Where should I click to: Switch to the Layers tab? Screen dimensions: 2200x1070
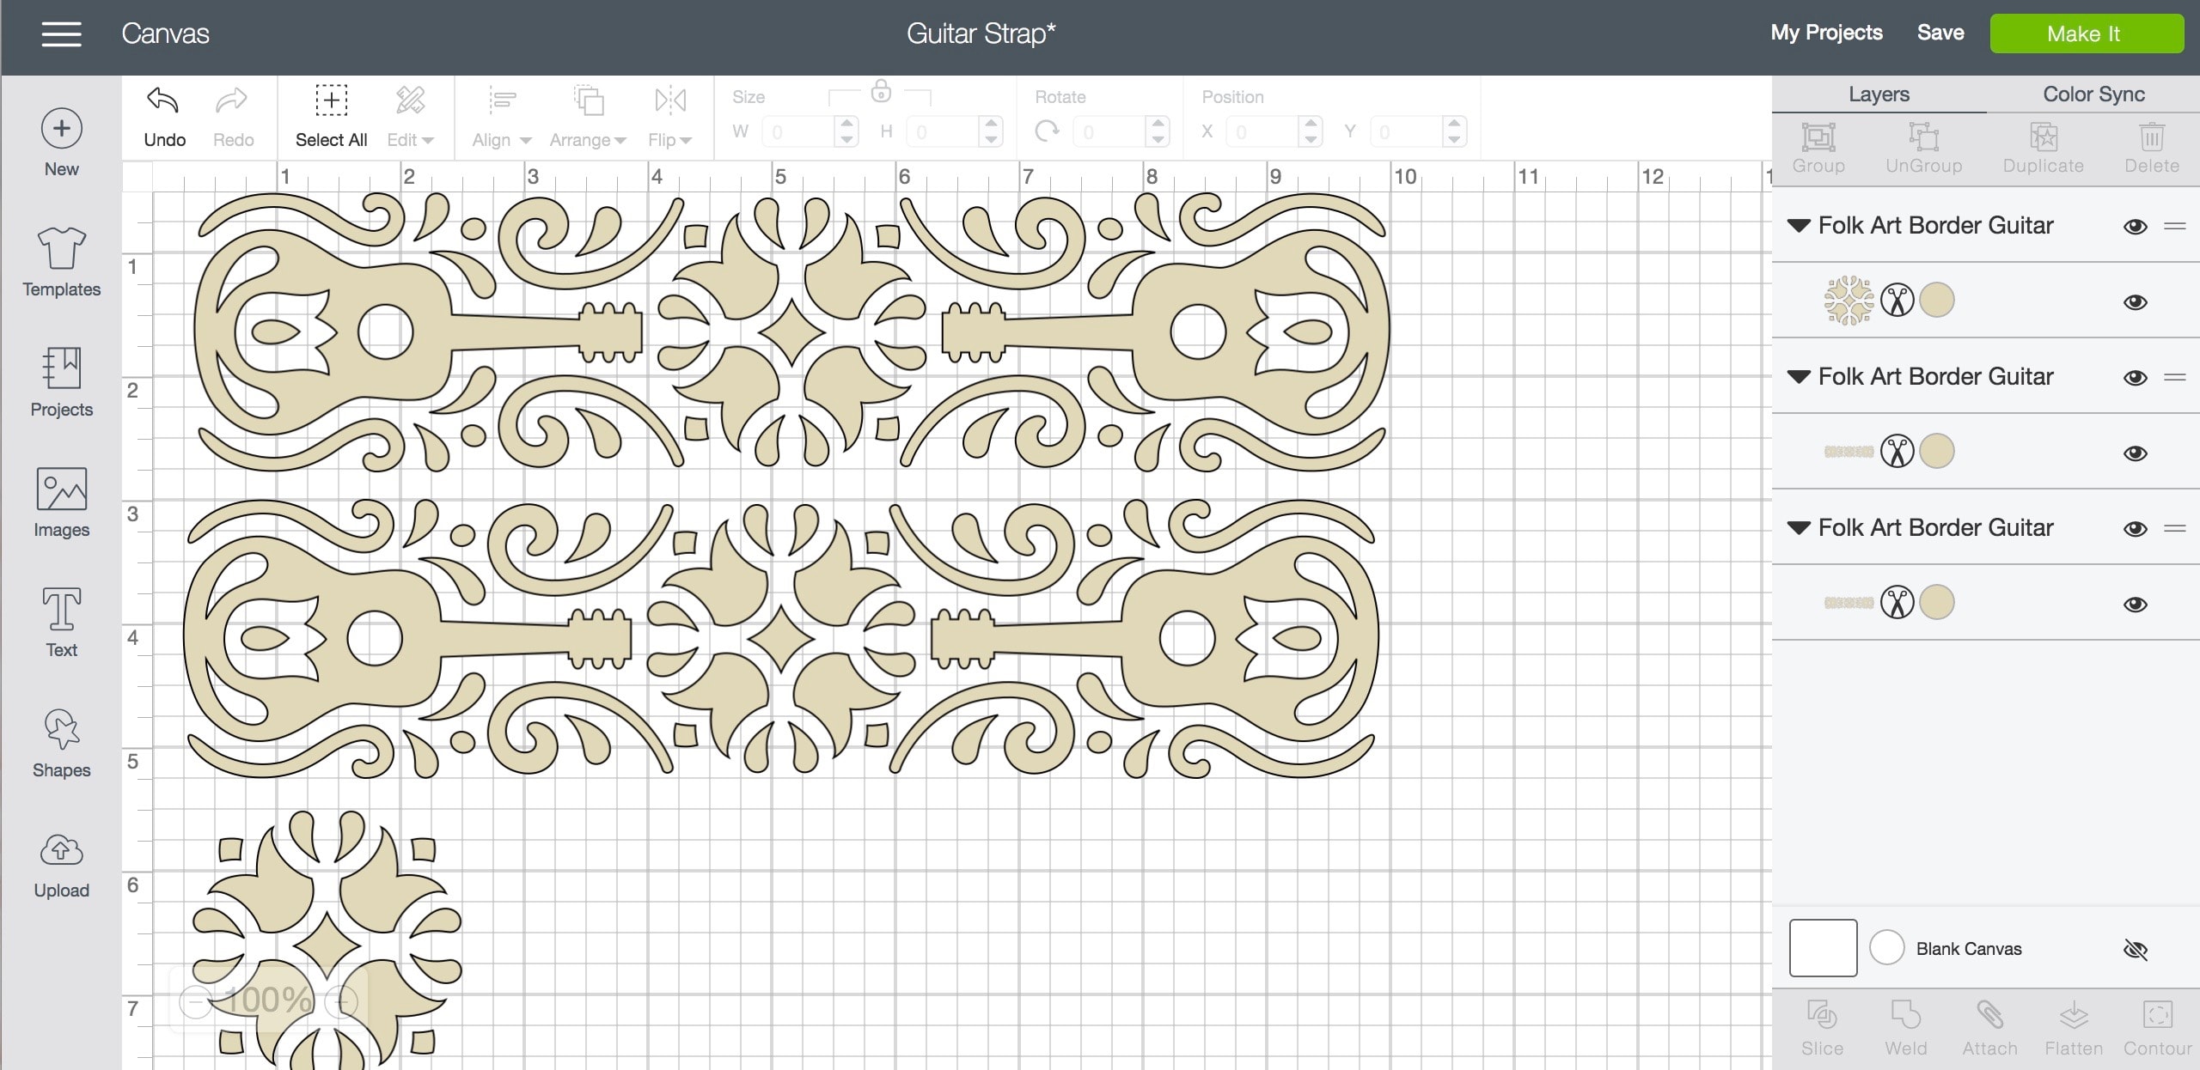pyautogui.click(x=1879, y=94)
